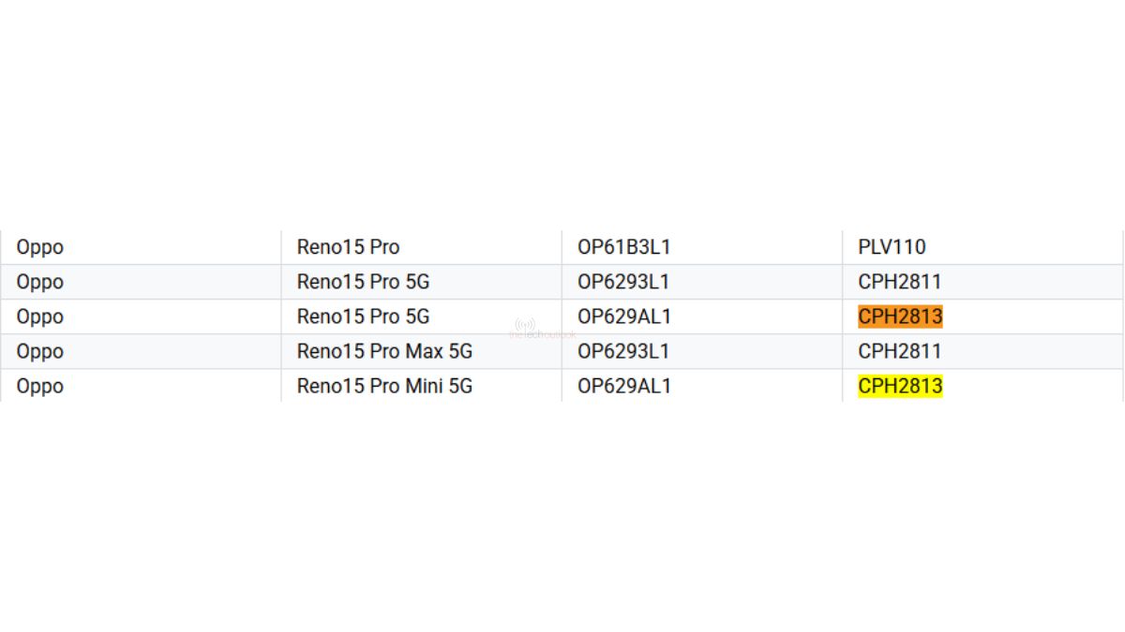Click the PLV110 model code cell
Screen dimensions: 1125x632
pyautogui.click(x=892, y=247)
